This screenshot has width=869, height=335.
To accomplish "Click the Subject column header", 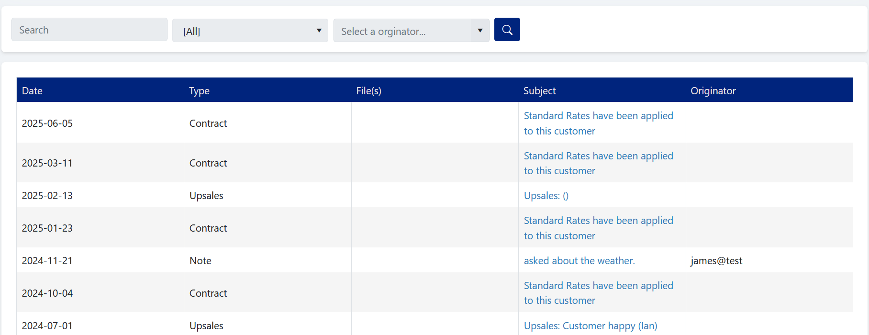I will coord(539,91).
